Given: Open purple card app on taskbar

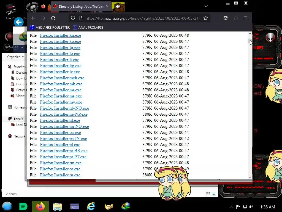Looking at the screenshot, I should [x=74, y=206].
